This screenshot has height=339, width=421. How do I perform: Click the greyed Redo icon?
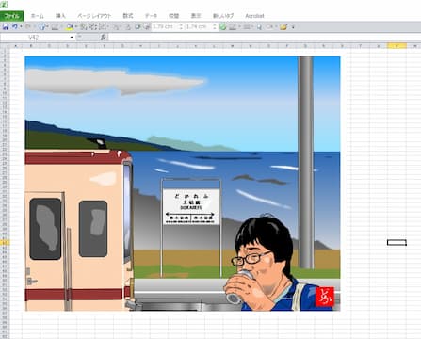click(27, 27)
